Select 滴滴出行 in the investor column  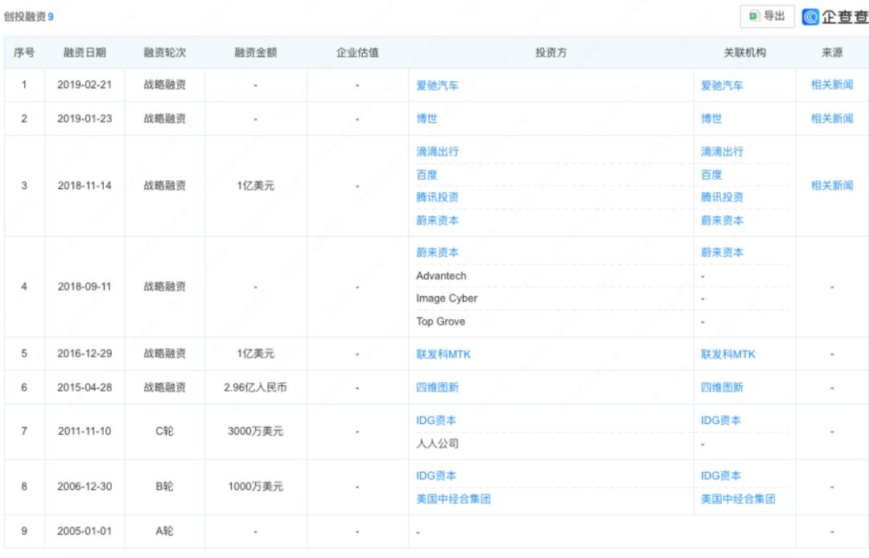click(x=437, y=151)
